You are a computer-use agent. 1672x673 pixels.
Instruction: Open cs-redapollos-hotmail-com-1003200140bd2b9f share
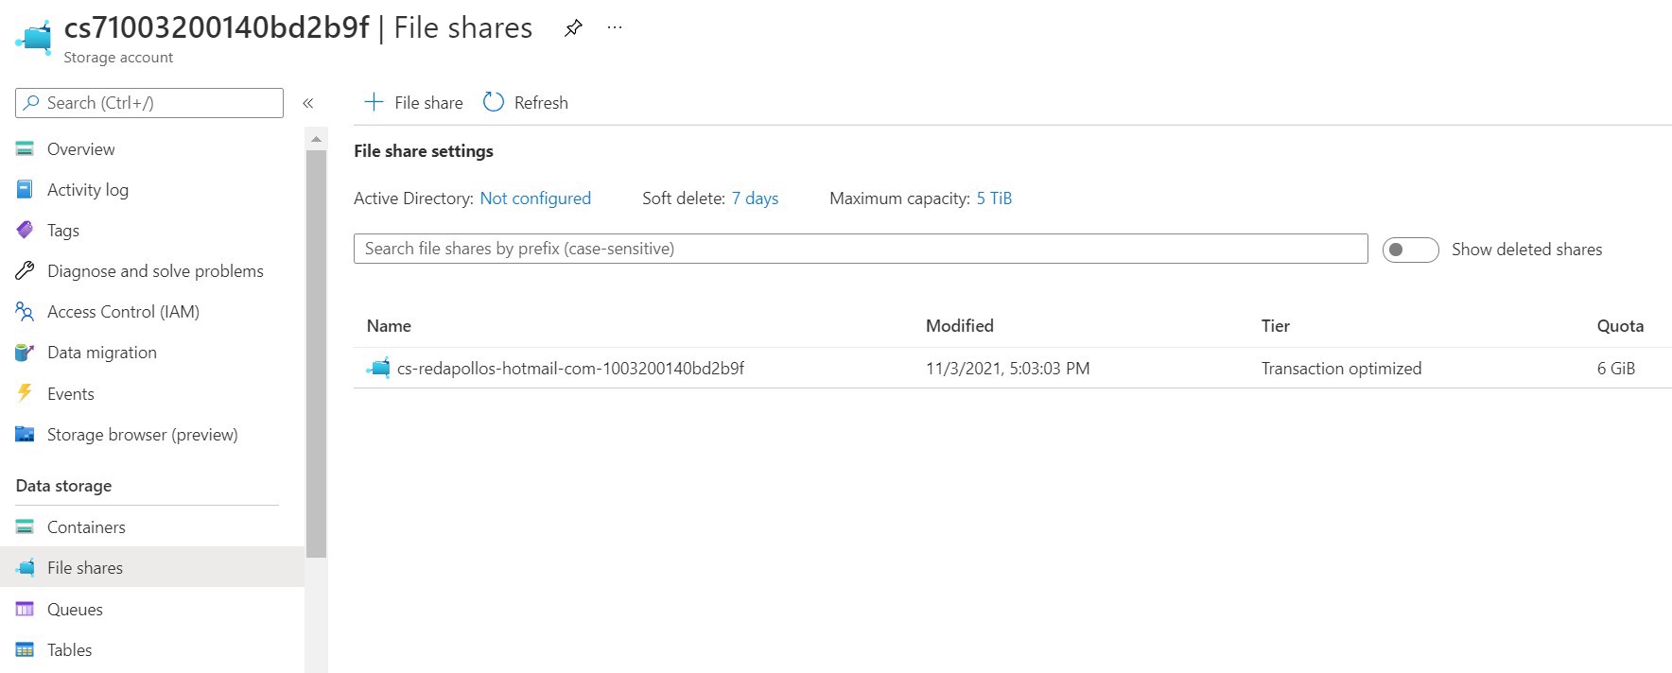pyautogui.click(x=570, y=369)
